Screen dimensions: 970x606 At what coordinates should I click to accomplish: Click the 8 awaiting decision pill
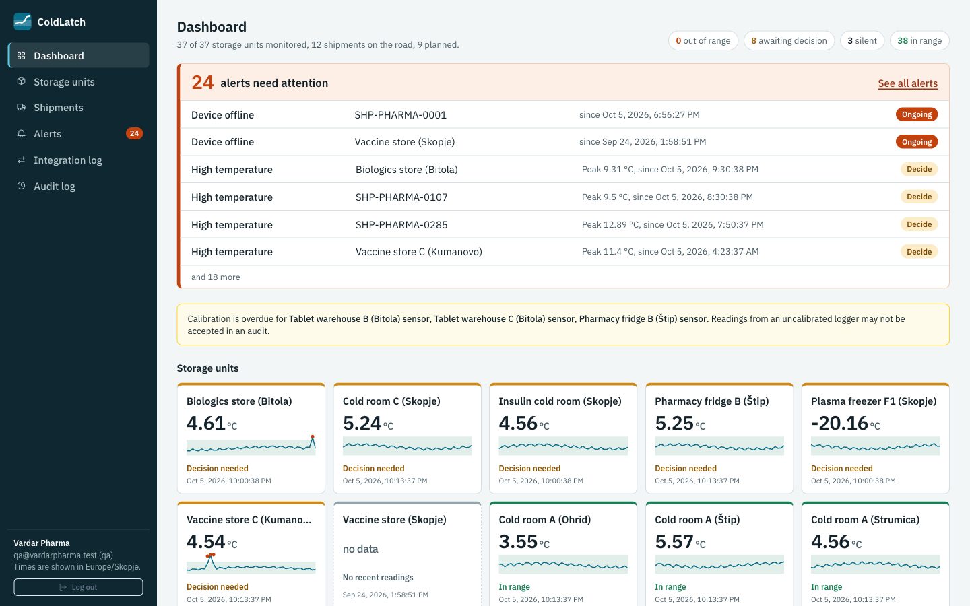coord(789,41)
